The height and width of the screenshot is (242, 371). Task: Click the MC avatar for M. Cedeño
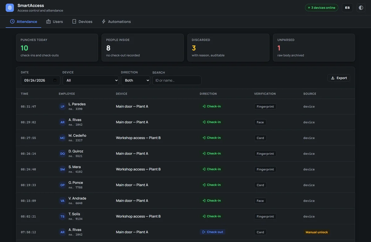62,138
